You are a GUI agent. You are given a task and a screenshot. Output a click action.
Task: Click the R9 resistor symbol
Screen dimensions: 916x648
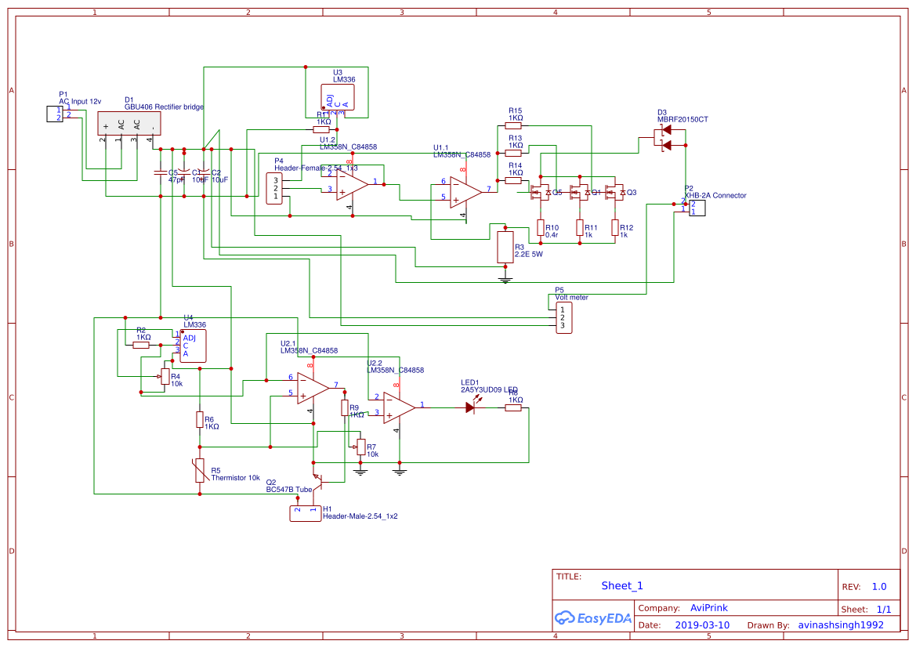345,408
